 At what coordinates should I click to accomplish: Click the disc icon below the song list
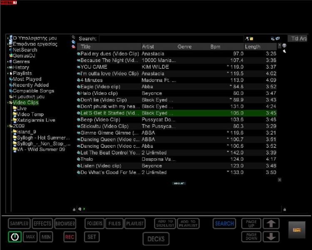[x=80, y=209]
